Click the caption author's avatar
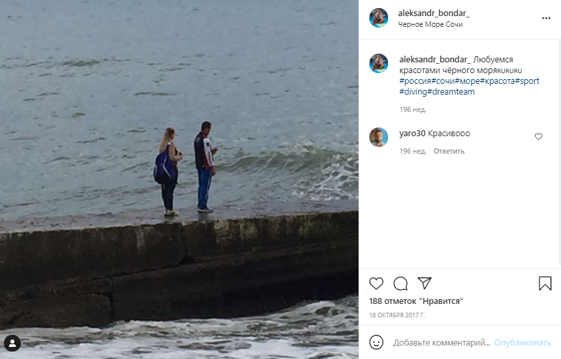561x359 pixels. (379, 63)
